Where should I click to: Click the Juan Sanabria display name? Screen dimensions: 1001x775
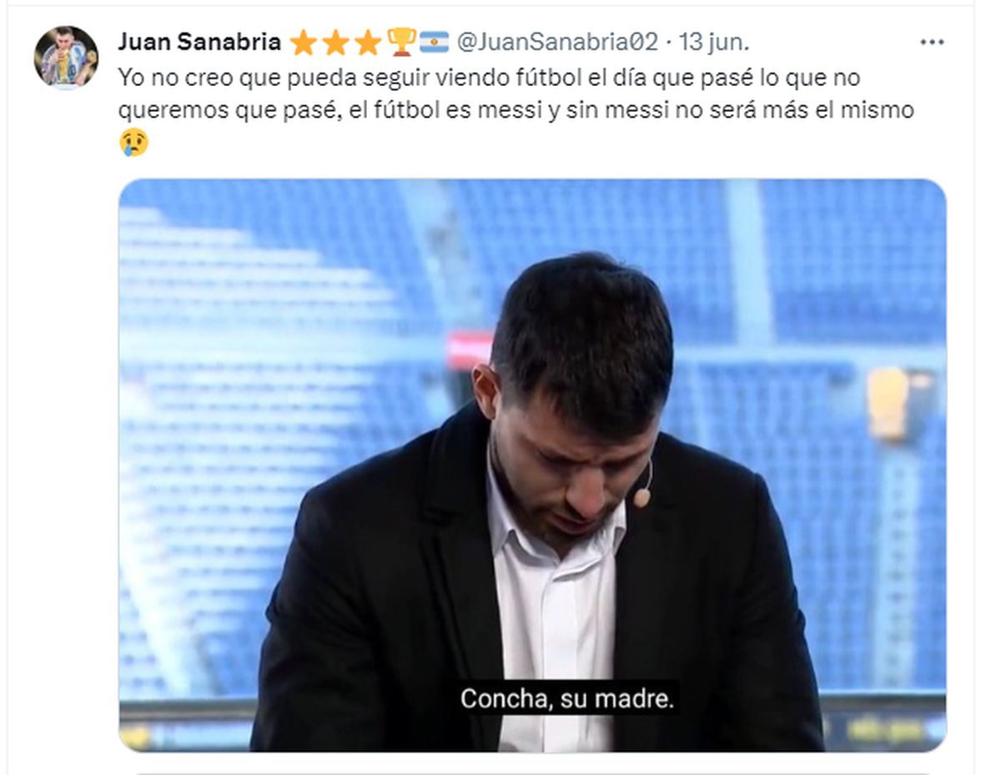coord(199,41)
